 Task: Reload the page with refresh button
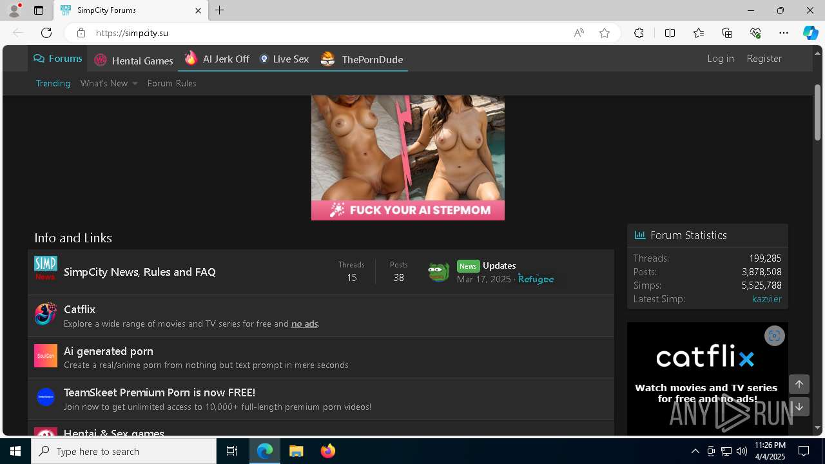(x=46, y=33)
